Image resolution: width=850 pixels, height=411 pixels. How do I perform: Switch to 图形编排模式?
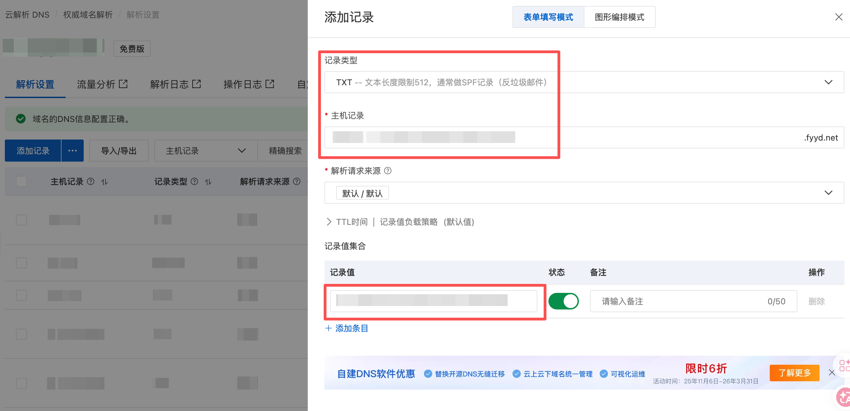tap(619, 17)
